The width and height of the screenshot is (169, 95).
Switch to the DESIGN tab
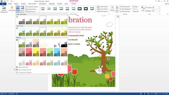coord(23,4)
